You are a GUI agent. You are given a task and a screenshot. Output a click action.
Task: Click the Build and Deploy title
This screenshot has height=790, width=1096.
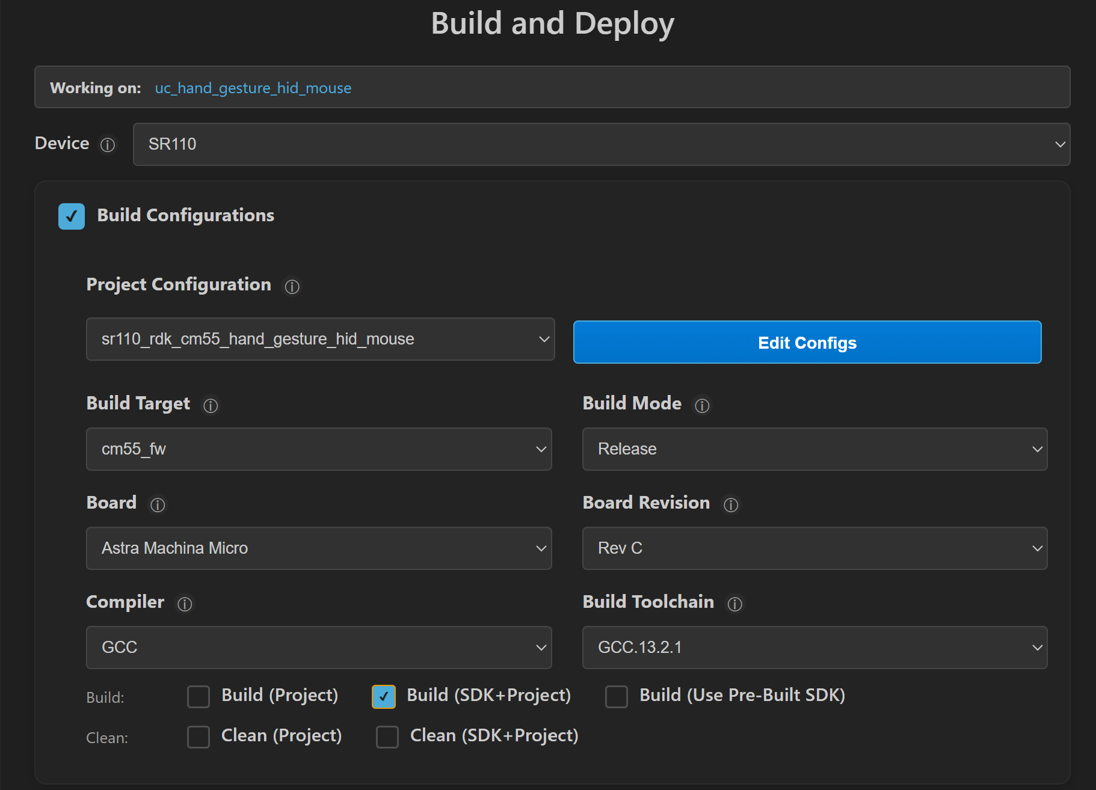tap(553, 24)
